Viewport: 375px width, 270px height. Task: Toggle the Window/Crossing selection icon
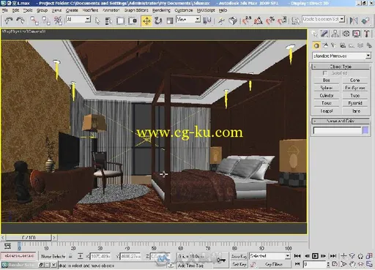[x=133, y=21]
